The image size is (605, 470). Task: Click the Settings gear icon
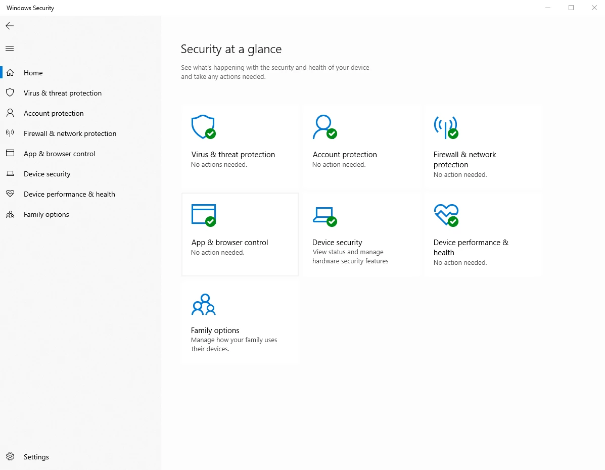point(10,456)
